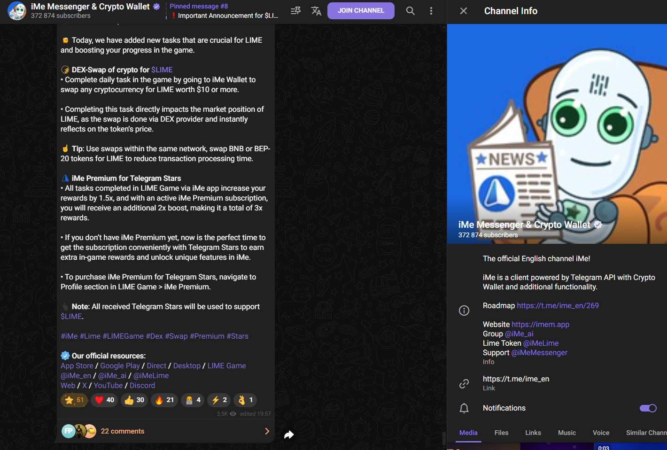Open the Group @iMe_ai link in info
Viewport: 667px width, 450px height.
[x=519, y=334]
